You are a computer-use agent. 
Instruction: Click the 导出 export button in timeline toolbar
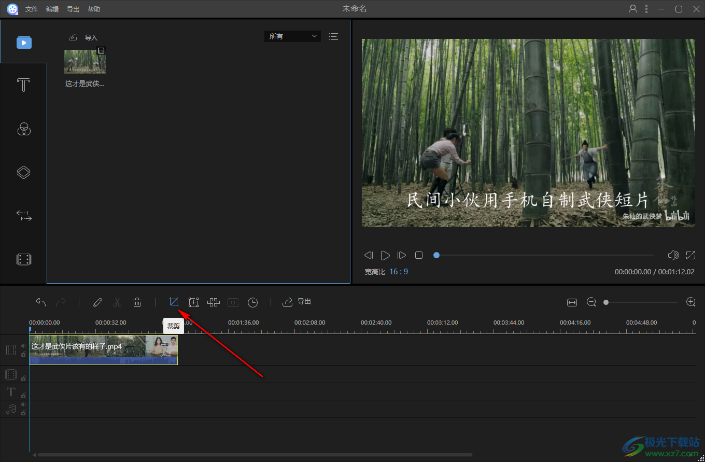tap(297, 302)
